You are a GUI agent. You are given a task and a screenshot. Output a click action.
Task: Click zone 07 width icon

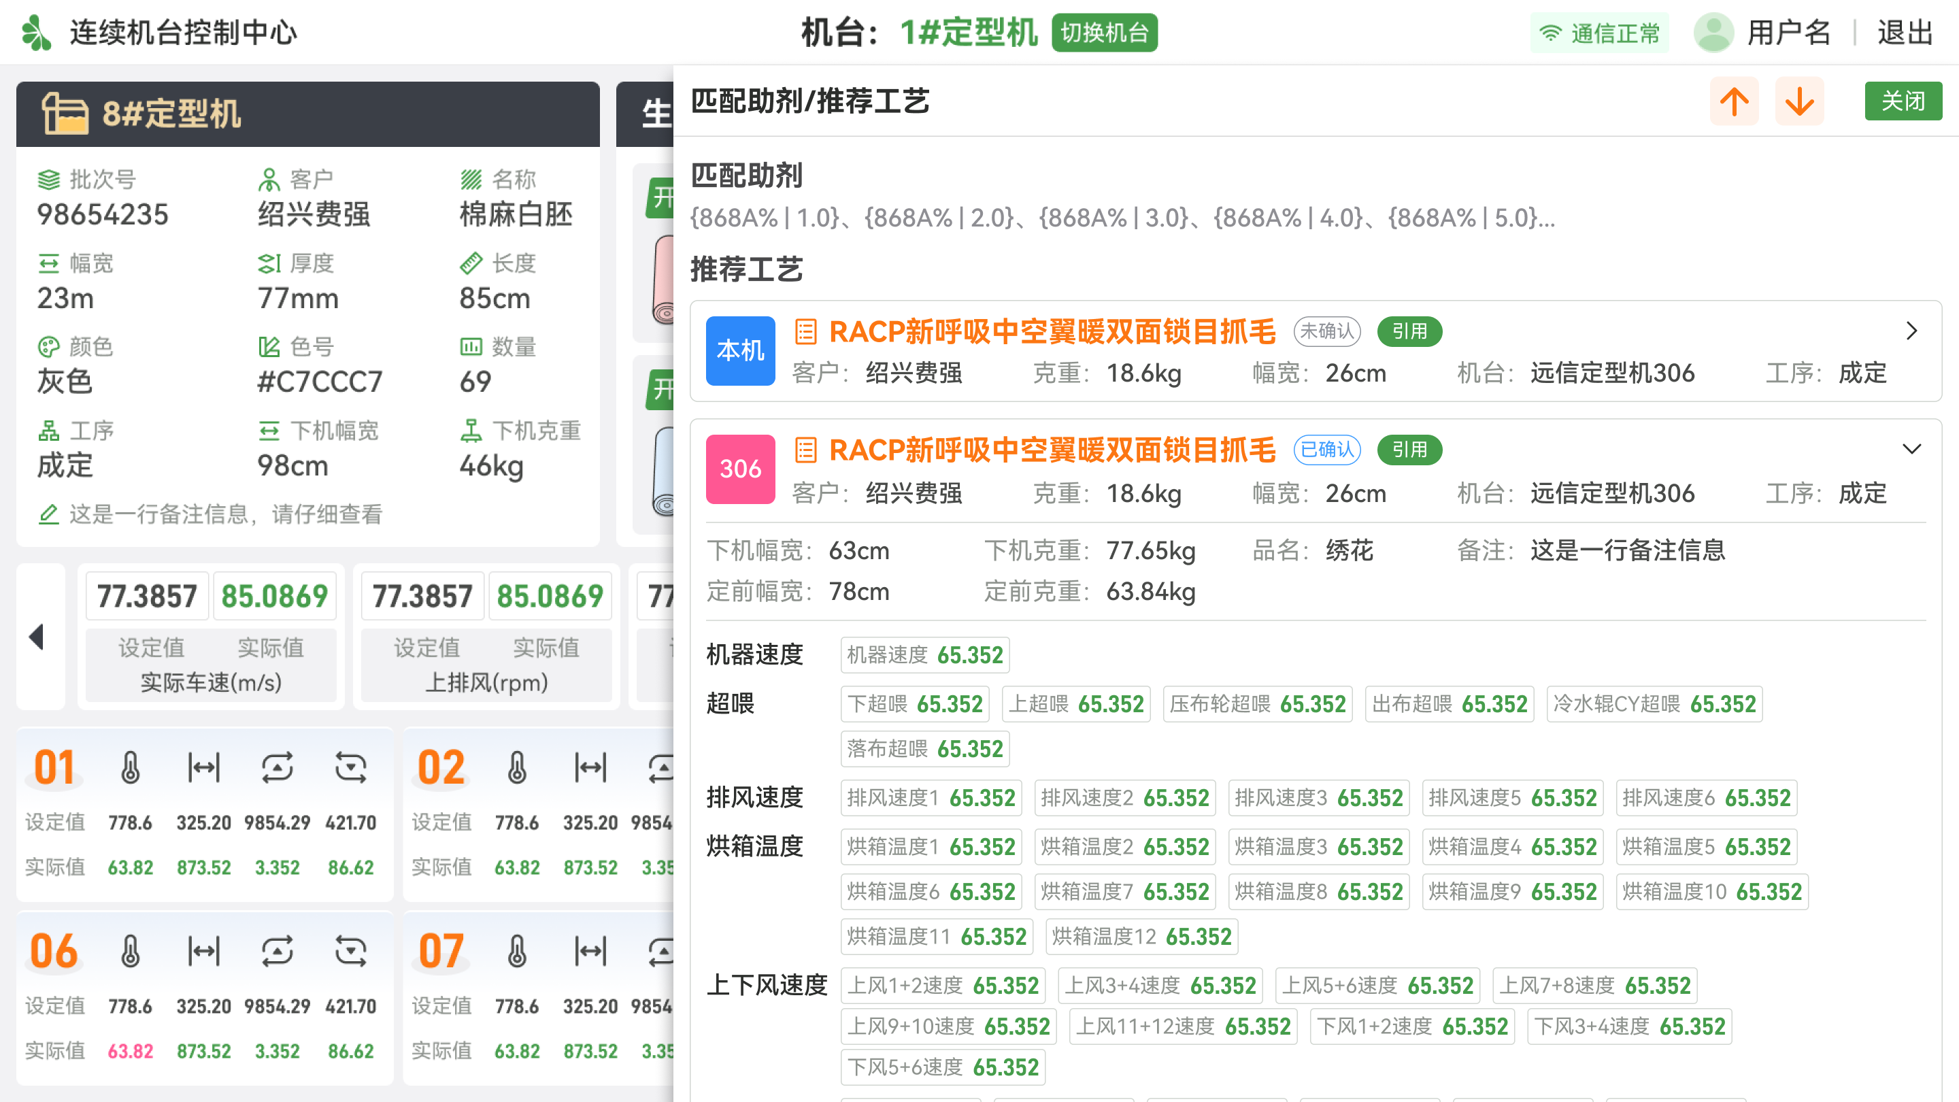[590, 951]
